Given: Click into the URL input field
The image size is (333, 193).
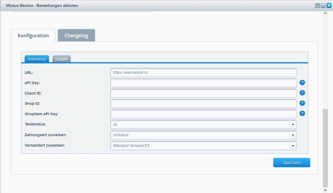Looking at the screenshot, I should pos(203,72).
